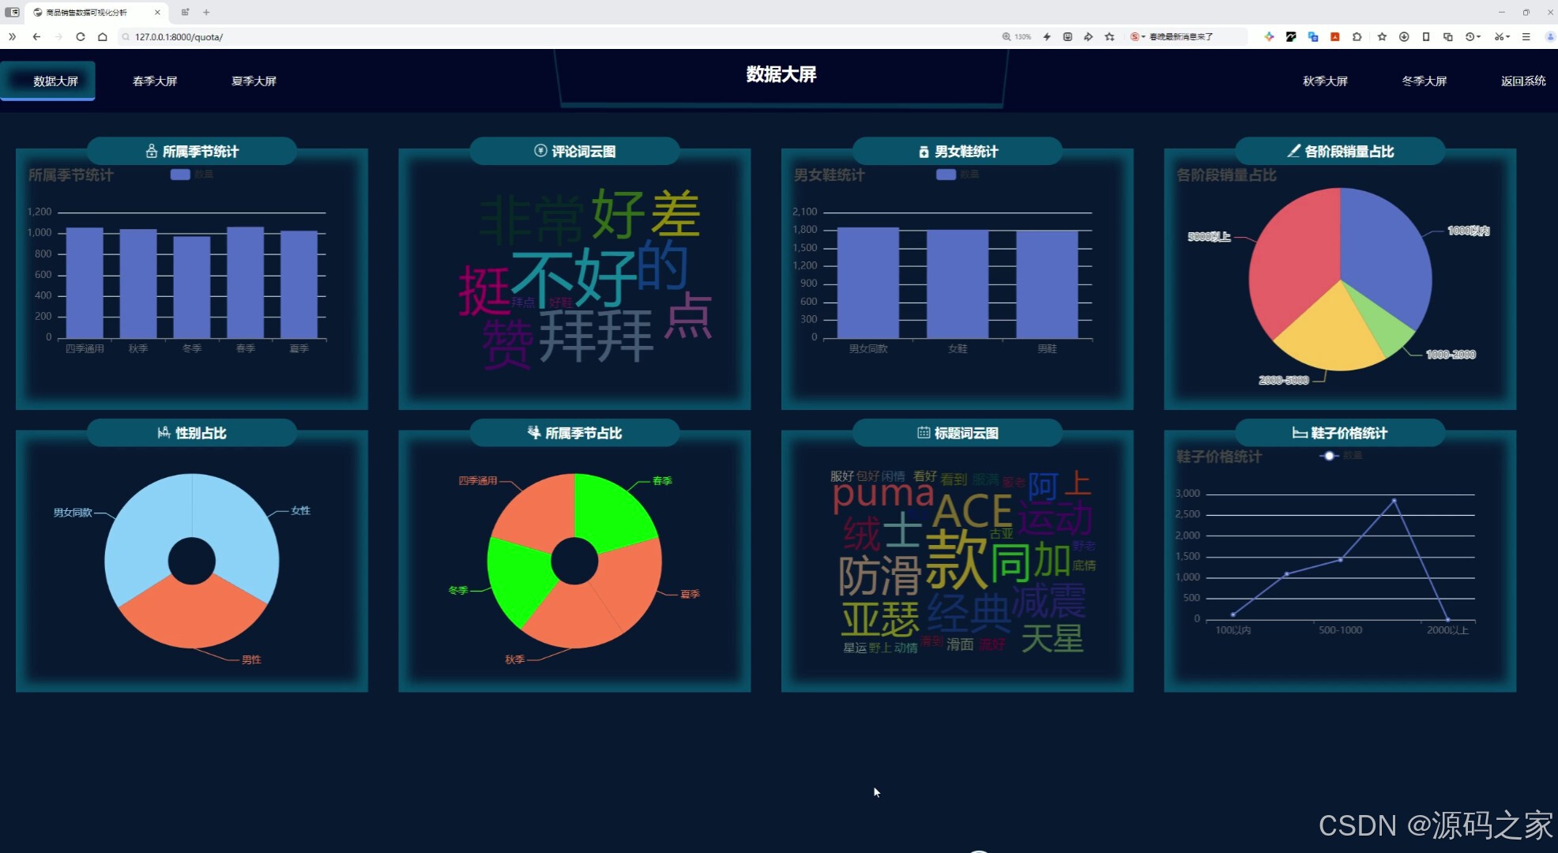Viewport: 1558px width, 853px height.
Task: Click the person icon on 性别占比 header
Action: [163, 432]
